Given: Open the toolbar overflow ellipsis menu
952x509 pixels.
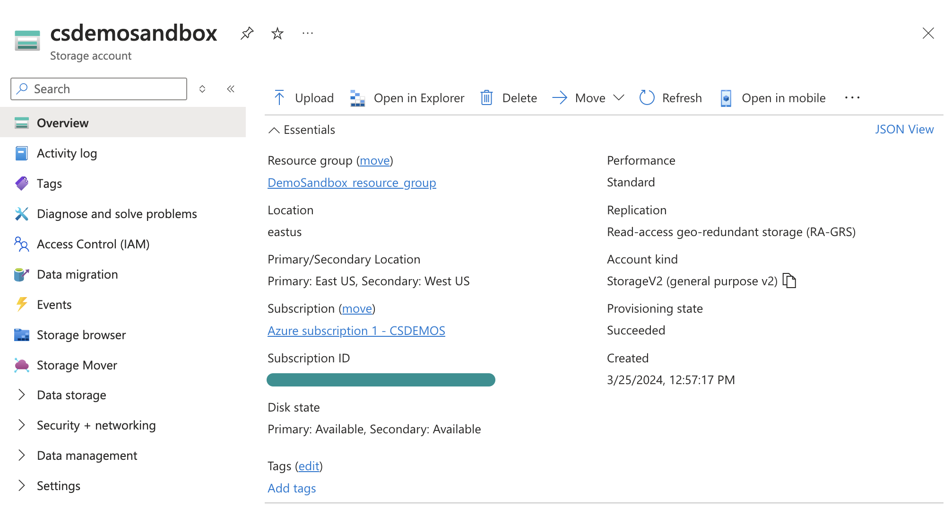Looking at the screenshot, I should point(851,98).
